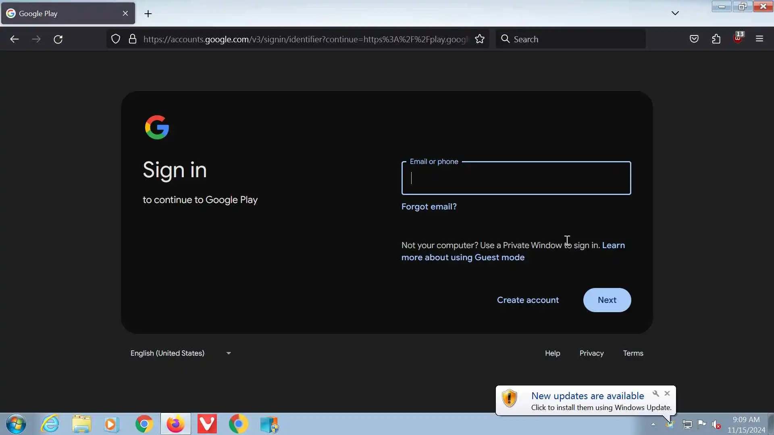Open the Extensions puzzle icon

tap(716, 39)
